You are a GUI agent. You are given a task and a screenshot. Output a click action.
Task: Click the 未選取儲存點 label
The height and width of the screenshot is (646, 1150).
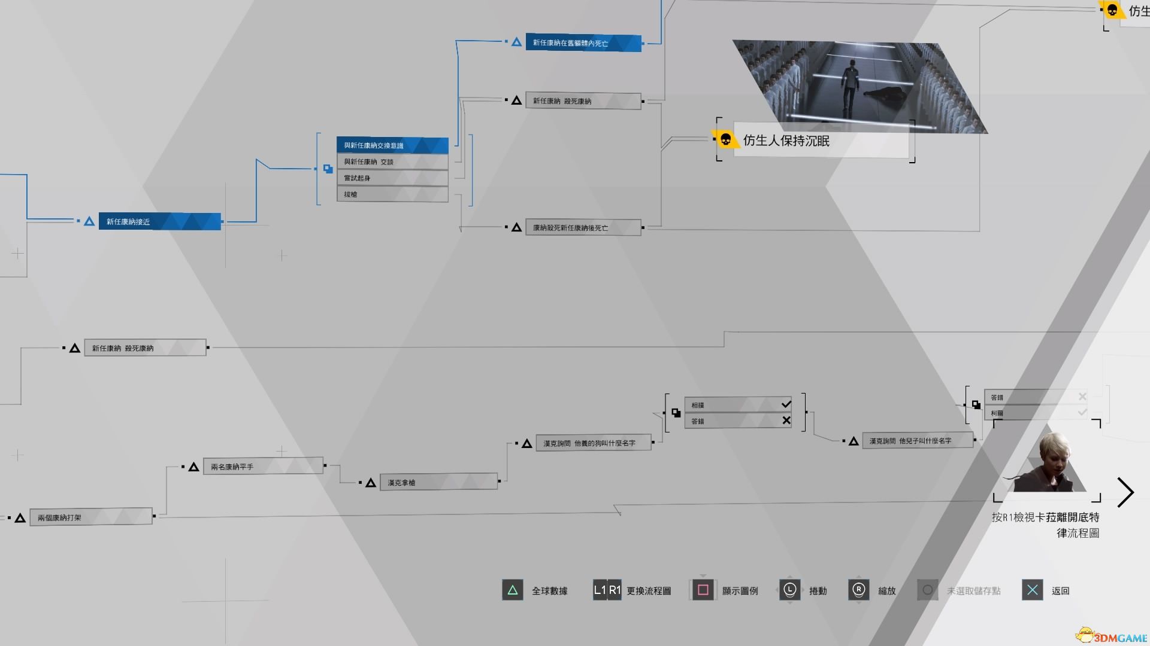coord(974,591)
